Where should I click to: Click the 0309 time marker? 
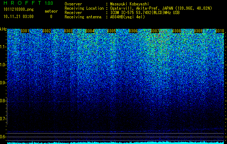click(198, 31)
